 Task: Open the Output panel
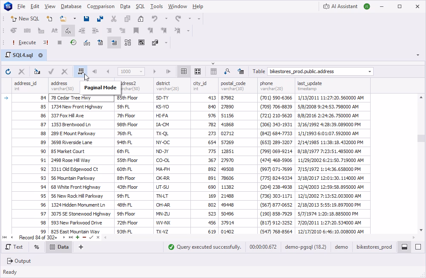point(19,261)
